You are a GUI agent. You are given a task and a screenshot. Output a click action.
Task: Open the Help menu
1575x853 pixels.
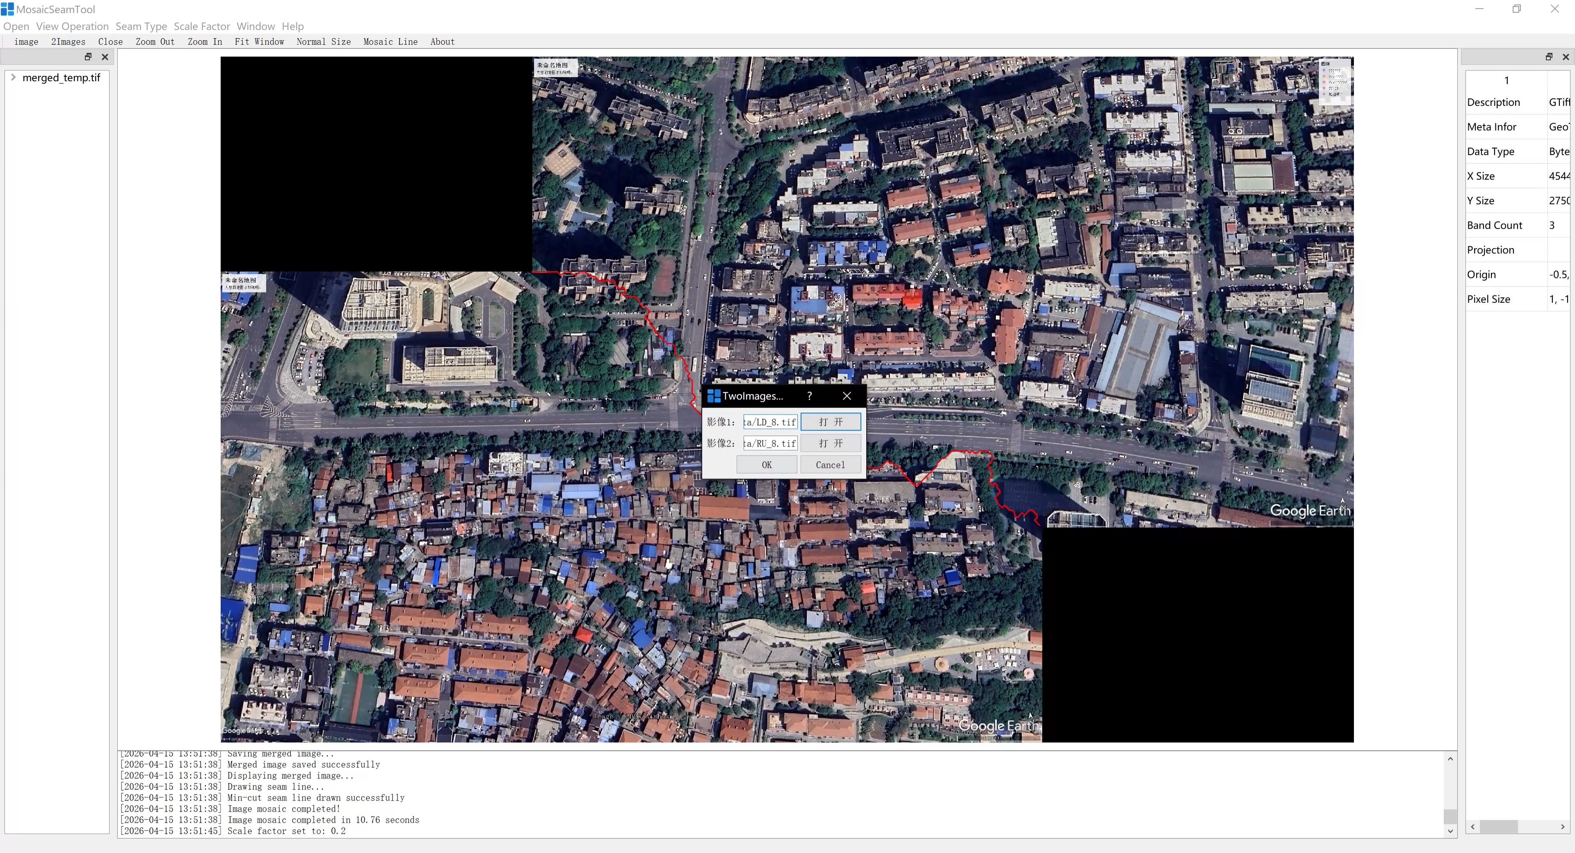click(x=292, y=26)
